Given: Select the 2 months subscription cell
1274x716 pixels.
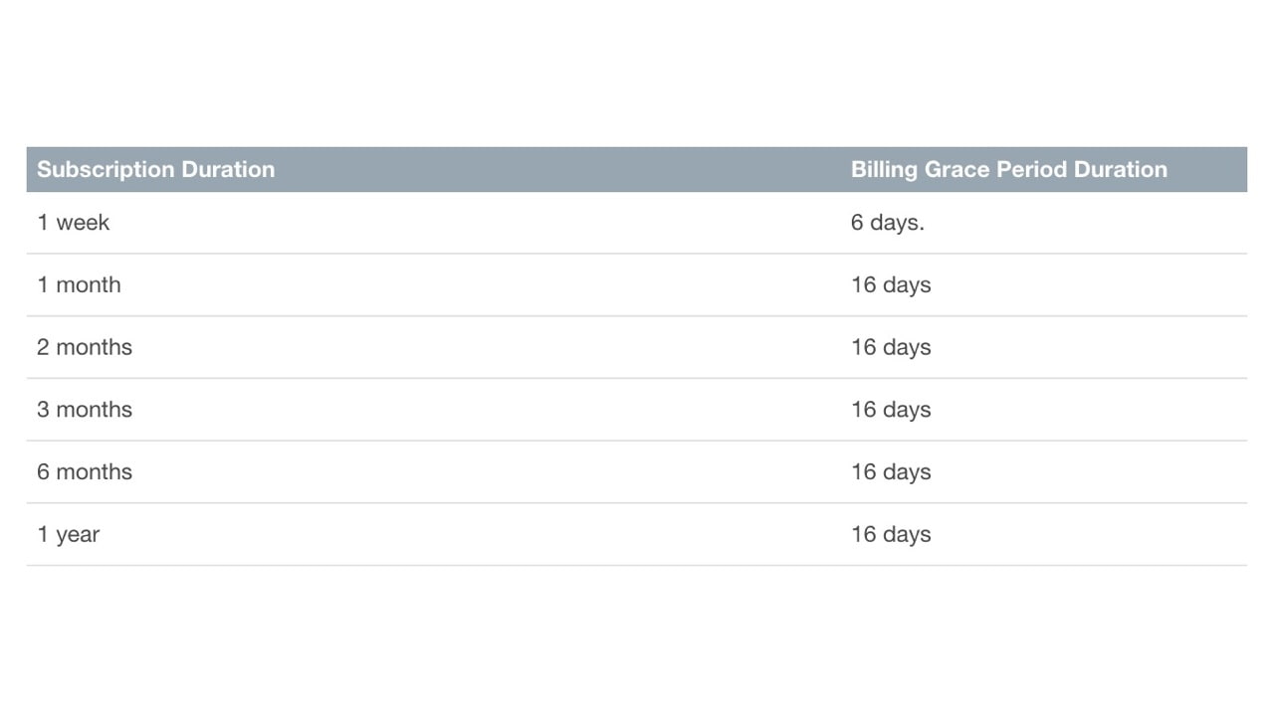Looking at the screenshot, I should [85, 347].
